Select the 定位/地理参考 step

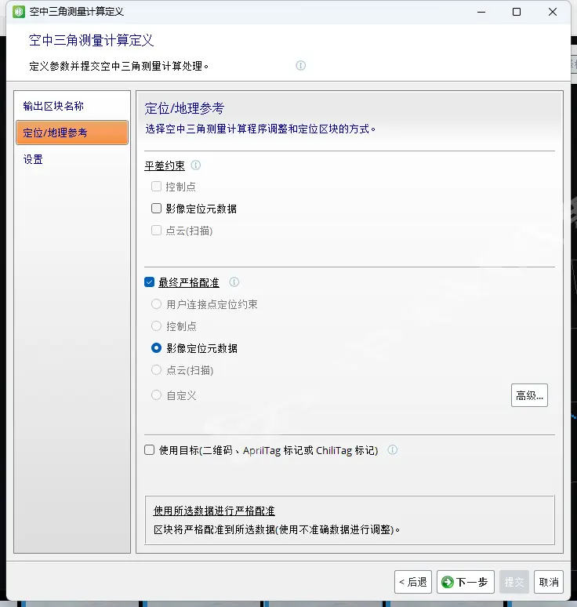[x=72, y=133]
